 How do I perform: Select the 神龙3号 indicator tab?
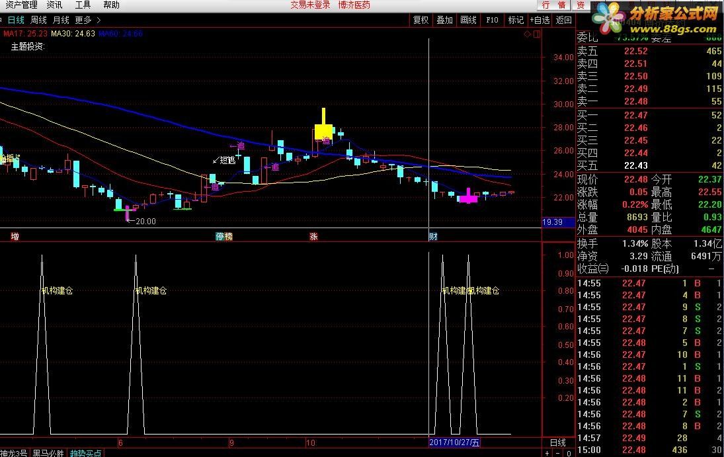pyautogui.click(x=14, y=453)
